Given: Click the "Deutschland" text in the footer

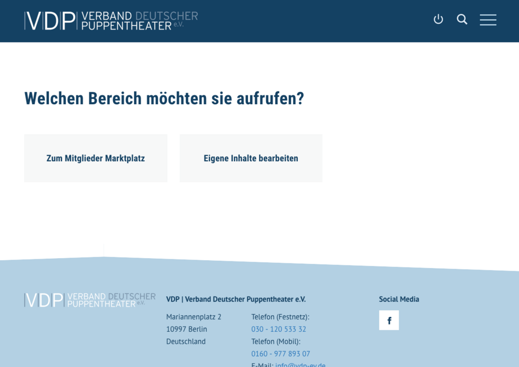Looking at the screenshot, I should click(x=186, y=342).
